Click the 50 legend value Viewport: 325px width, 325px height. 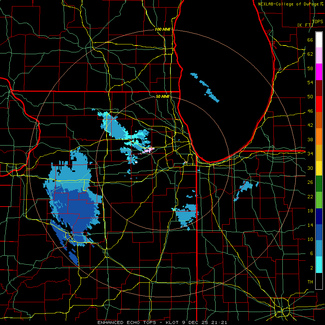310,96
